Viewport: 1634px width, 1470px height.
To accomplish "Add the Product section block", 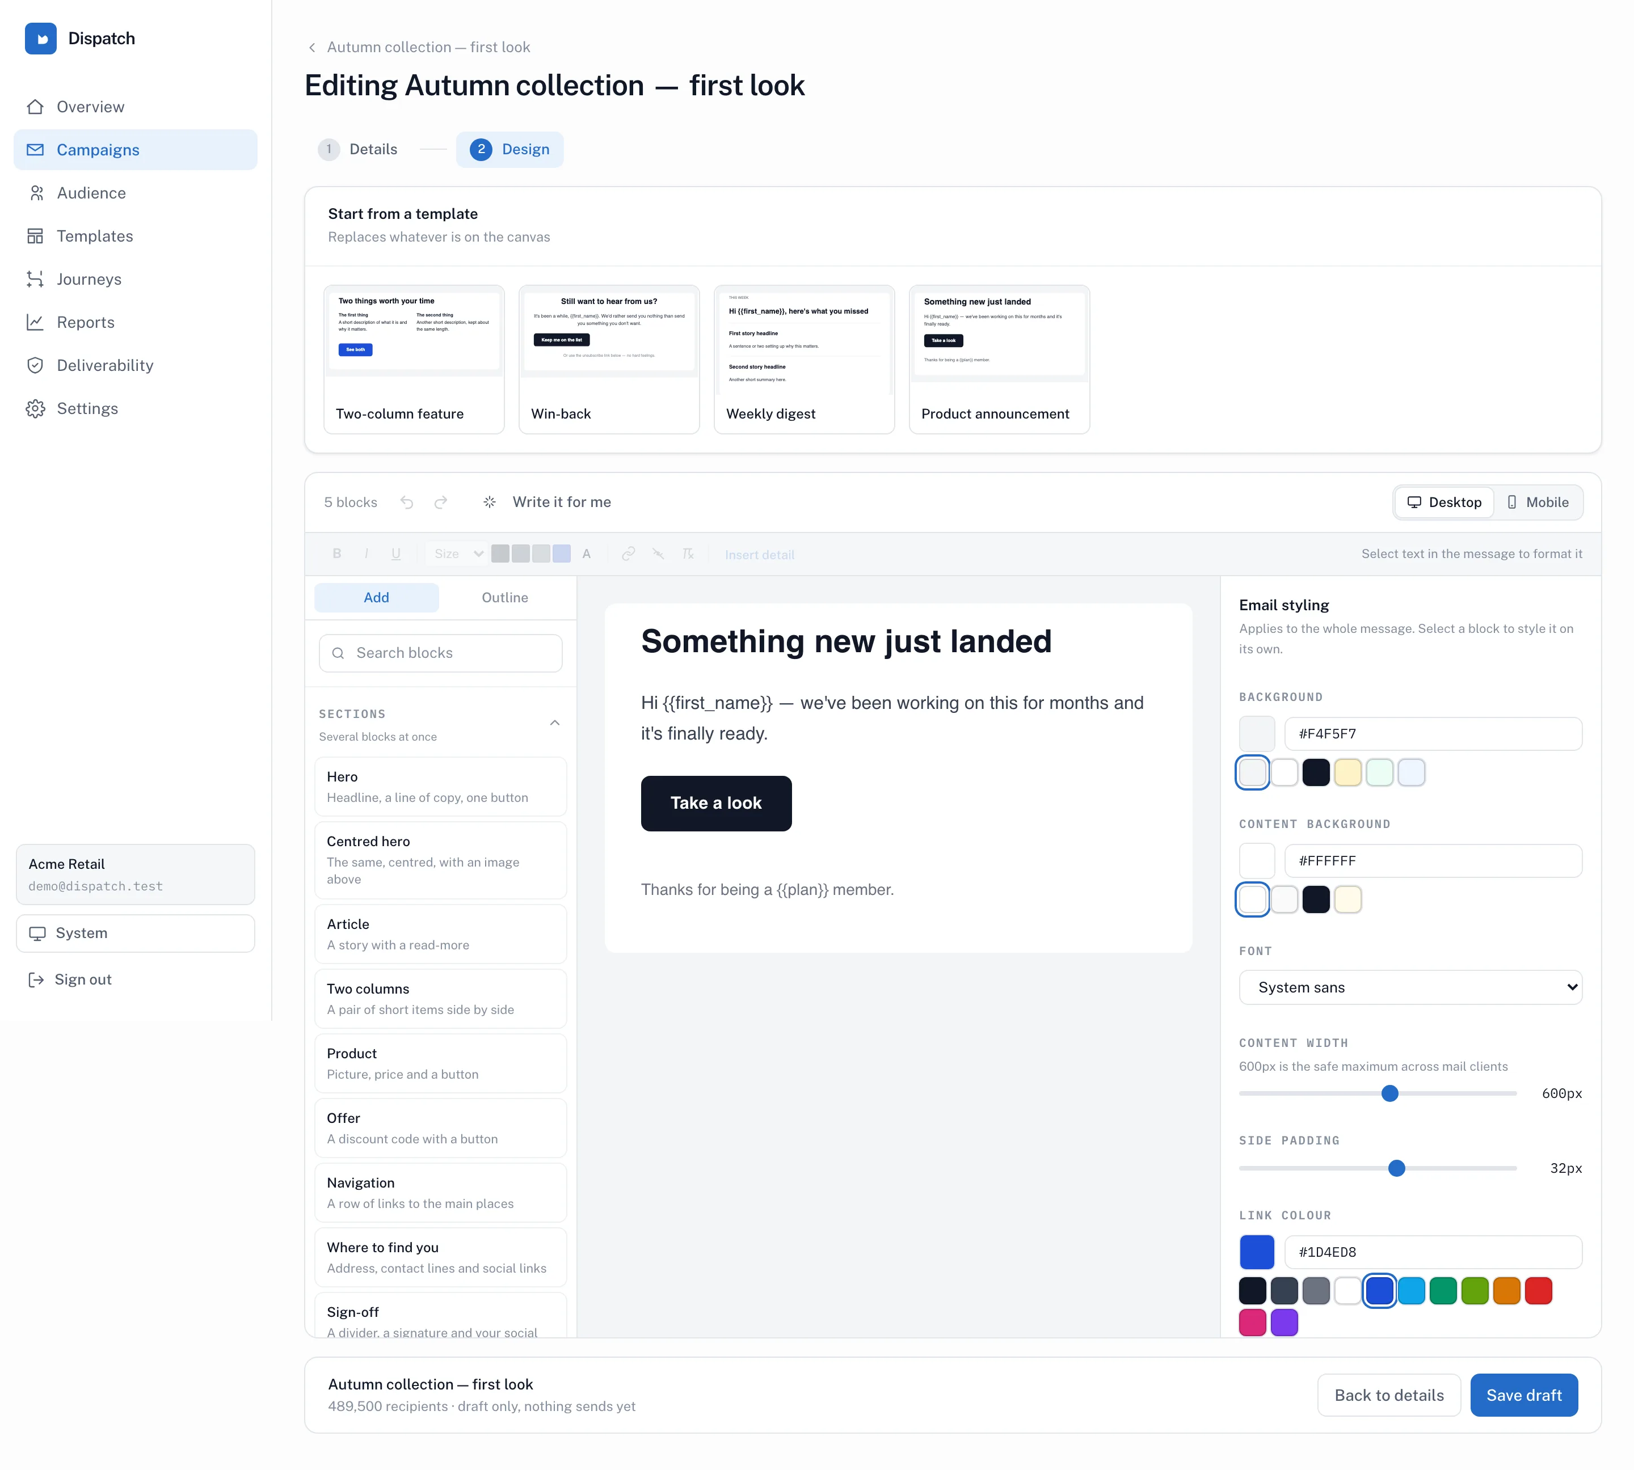I will (440, 1063).
